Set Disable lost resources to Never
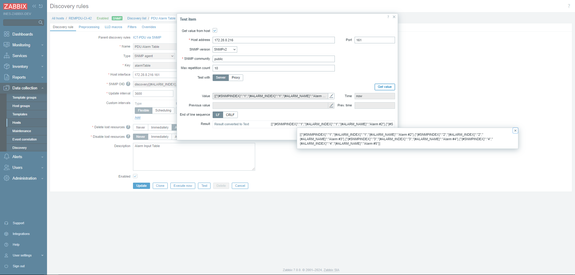The height and width of the screenshot is (275, 575). click(x=140, y=137)
